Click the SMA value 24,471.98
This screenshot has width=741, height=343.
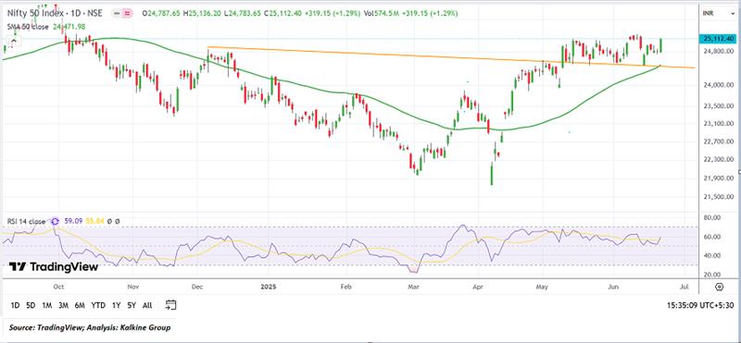[x=68, y=27]
